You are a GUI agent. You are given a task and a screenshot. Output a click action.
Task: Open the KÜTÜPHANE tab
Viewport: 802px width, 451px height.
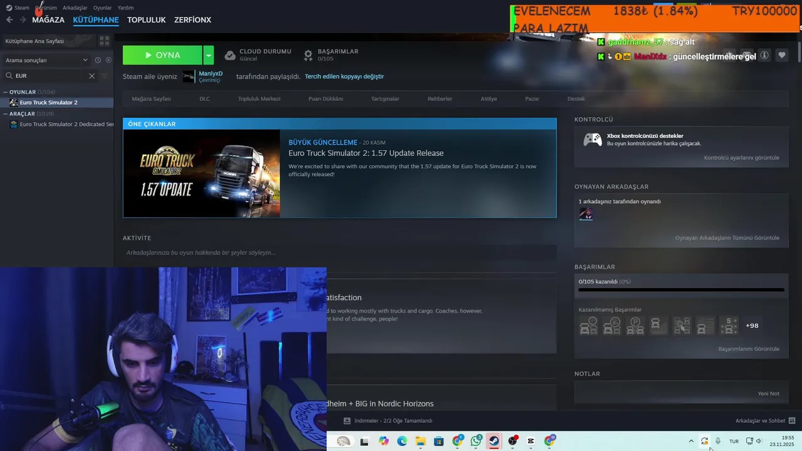point(96,20)
